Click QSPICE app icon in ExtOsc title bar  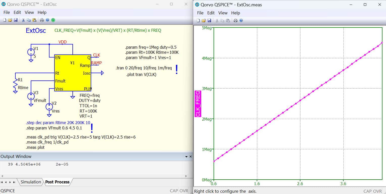coord(4,4)
